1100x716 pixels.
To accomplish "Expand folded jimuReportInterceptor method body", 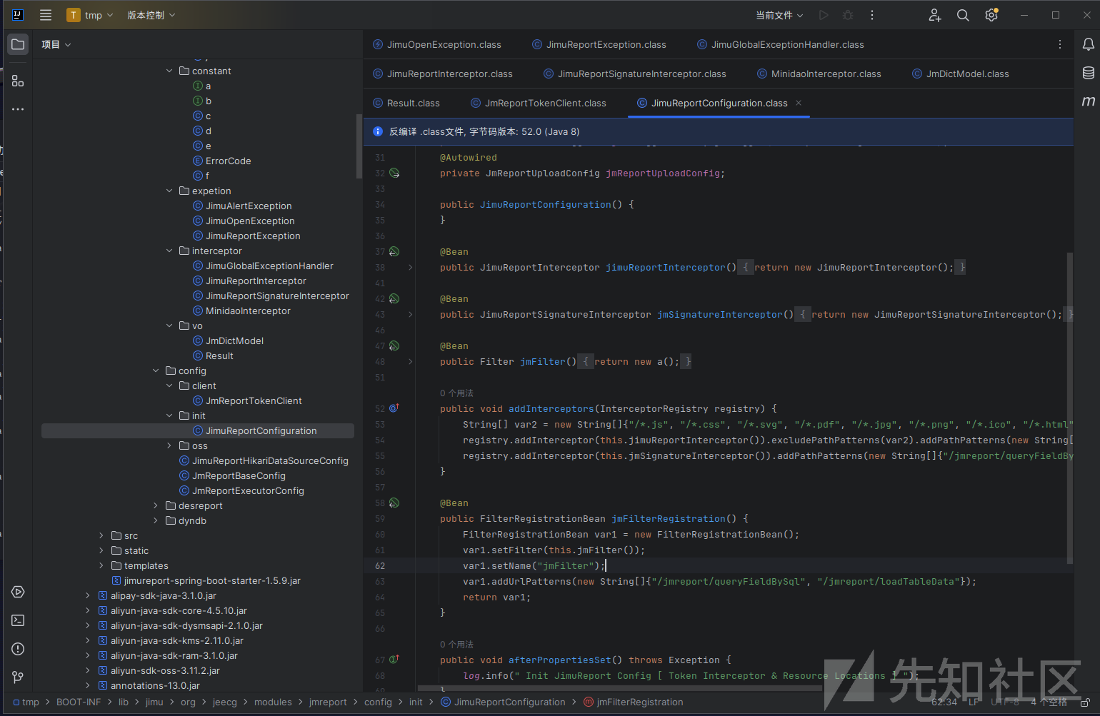I will [x=410, y=268].
